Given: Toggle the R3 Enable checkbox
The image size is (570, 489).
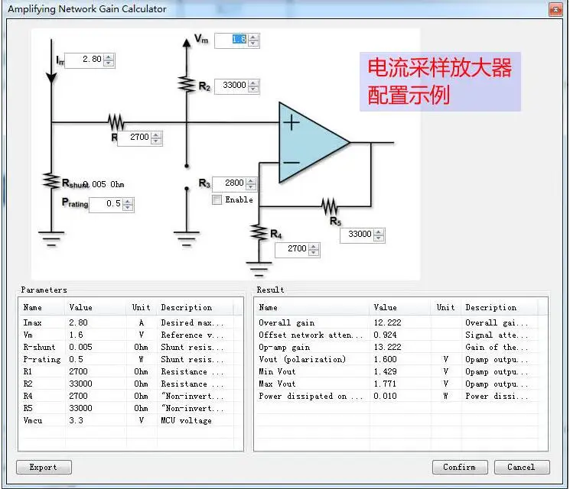Looking at the screenshot, I should [217, 199].
